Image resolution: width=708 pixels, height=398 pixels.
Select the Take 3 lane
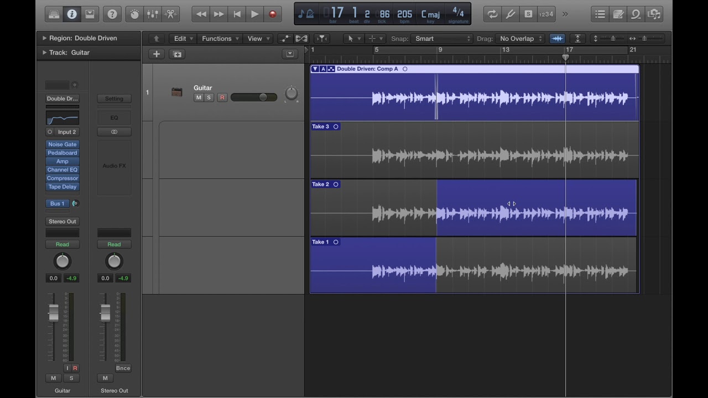475,150
